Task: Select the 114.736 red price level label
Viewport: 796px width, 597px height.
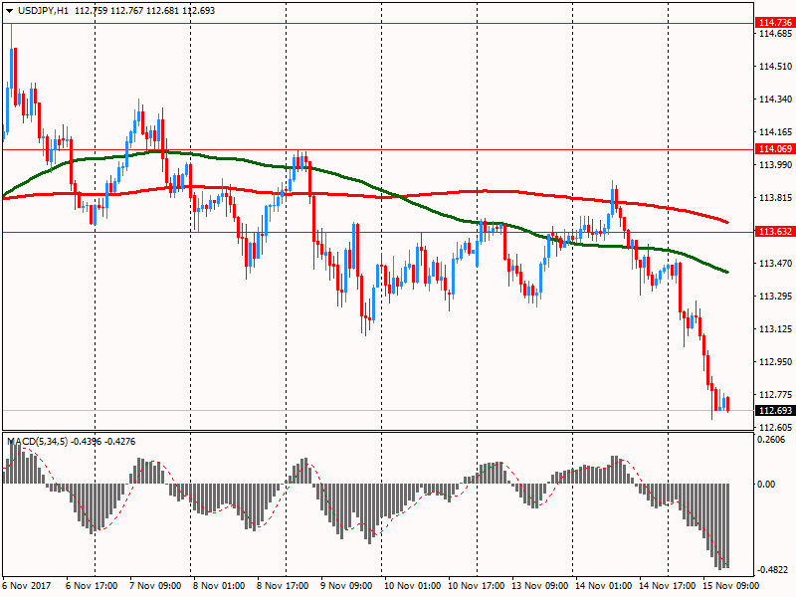Action: 775,22
